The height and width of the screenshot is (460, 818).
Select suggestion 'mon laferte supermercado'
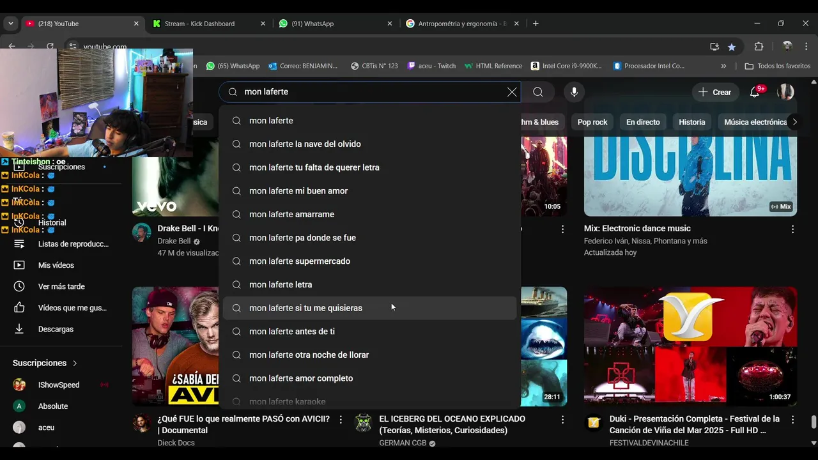[369, 261]
